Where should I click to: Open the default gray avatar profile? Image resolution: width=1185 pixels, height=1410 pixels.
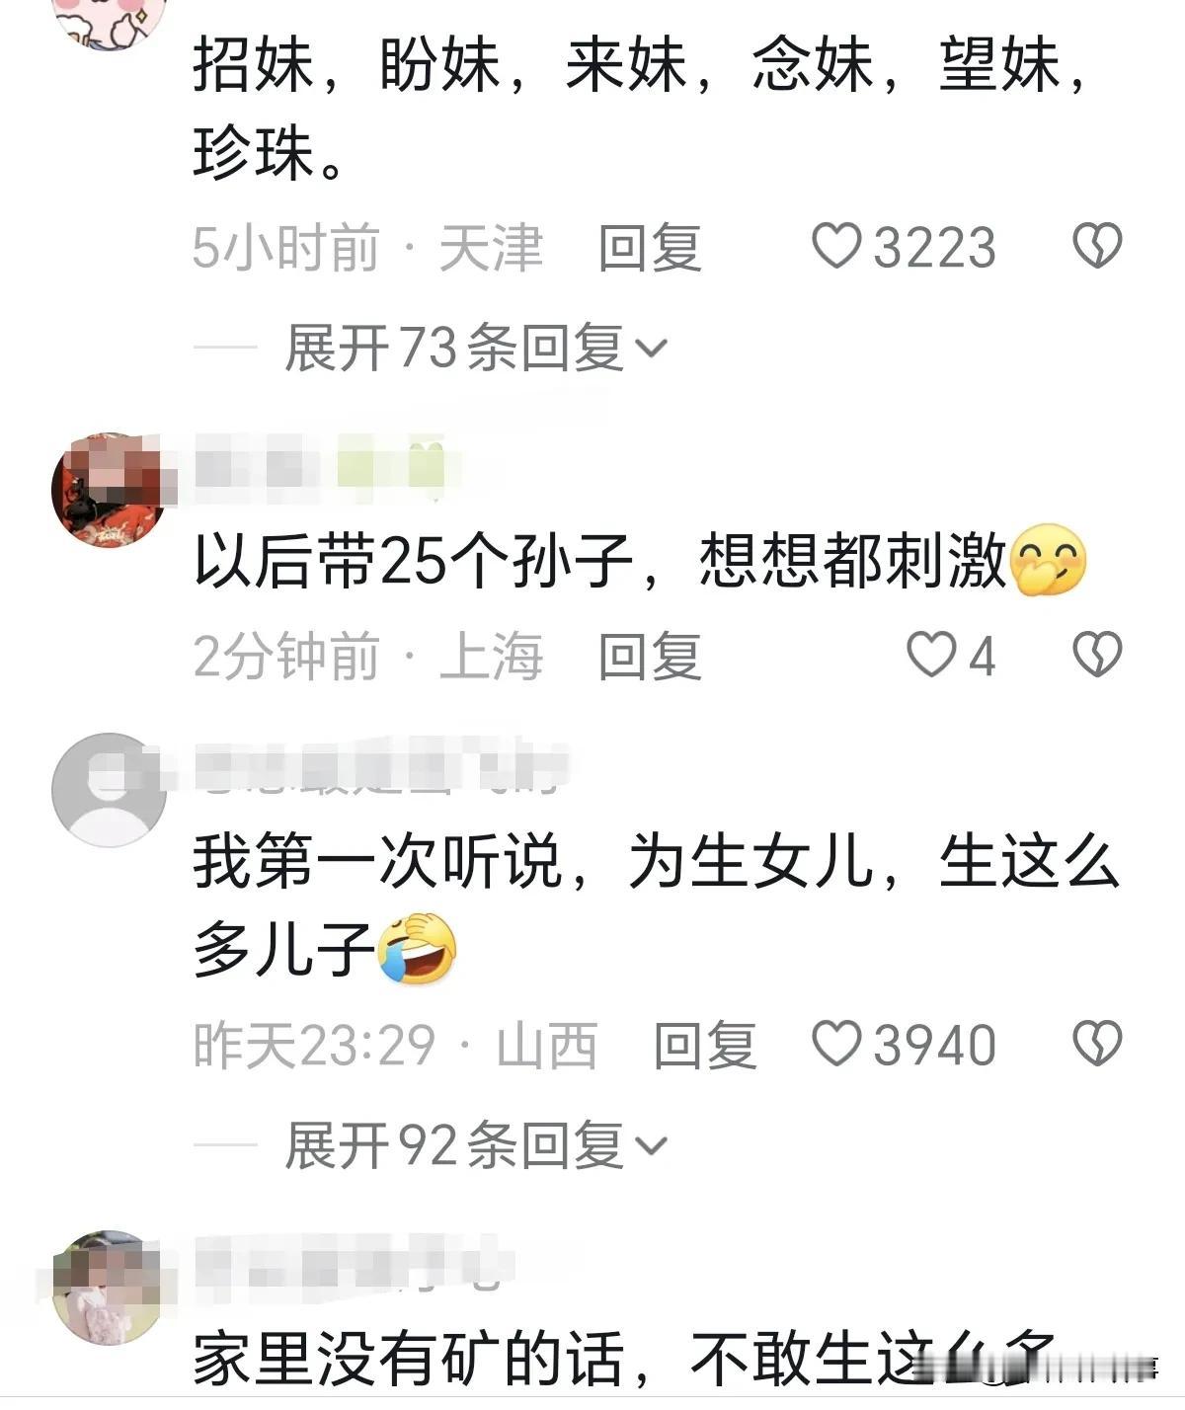click(110, 790)
